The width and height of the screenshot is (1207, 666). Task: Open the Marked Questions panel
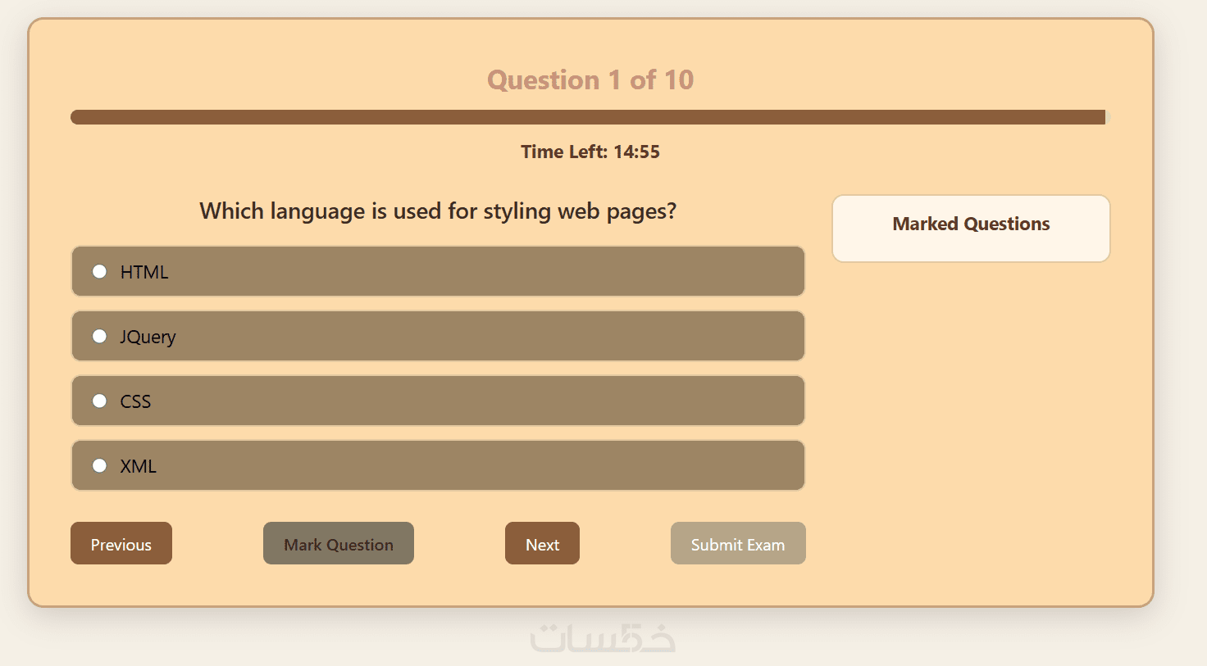click(x=971, y=228)
